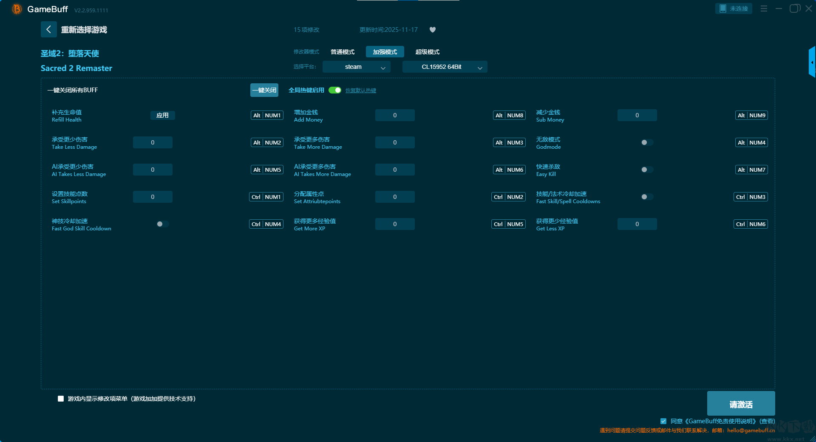Image resolution: width=816 pixels, height=442 pixels.
Task: Click the 未连接 connection status button
Action: pos(734,8)
